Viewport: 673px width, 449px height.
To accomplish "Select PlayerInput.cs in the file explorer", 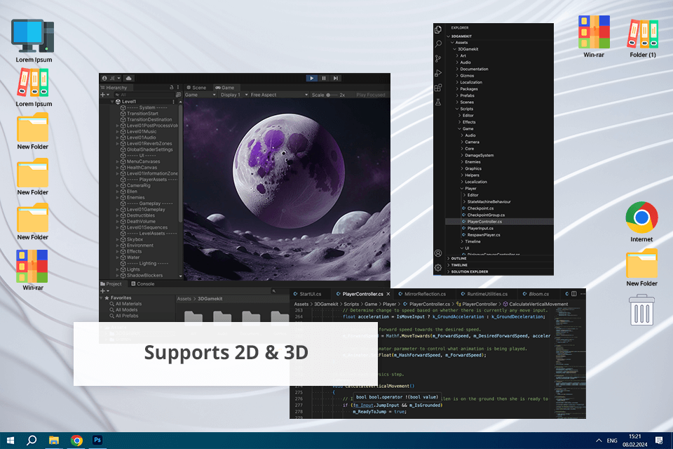I will (x=480, y=228).
